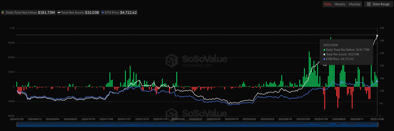
Task: Click the 2024/09/25 date label
Action: (70, 119)
